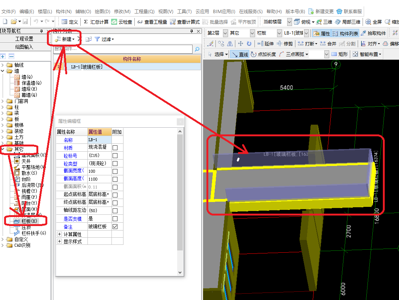The height and width of the screenshot is (300, 399).
Task: Click 联系客服 contact support
Action: (349, 11)
